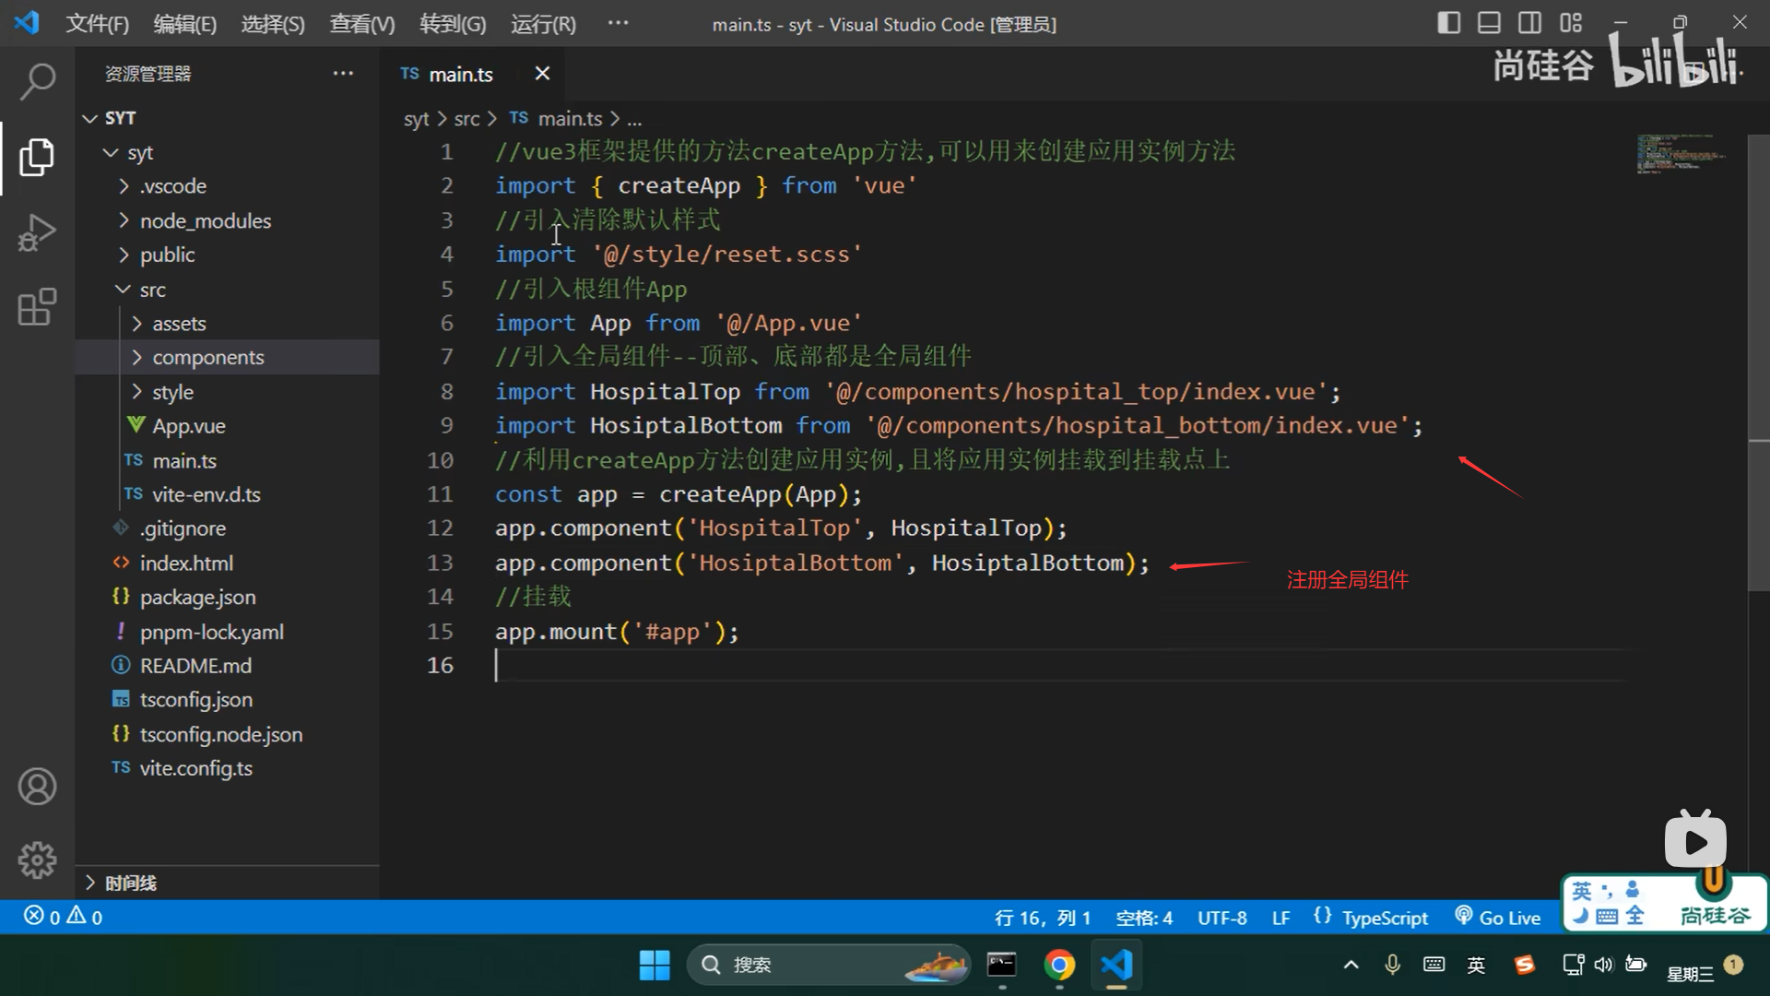Image resolution: width=1770 pixels, height=996 pixels.
Task: Expand the 时间线 timeline section
Action: 130,883
